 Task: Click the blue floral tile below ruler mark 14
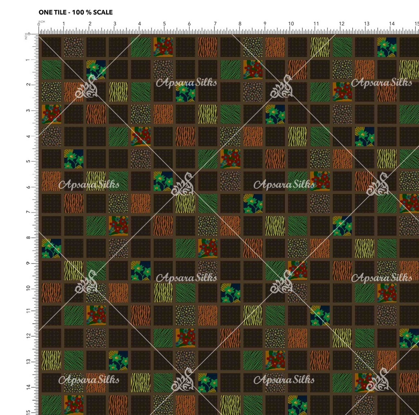[387, 47]
